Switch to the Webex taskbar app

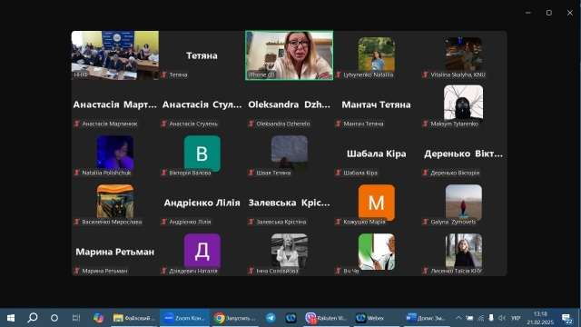pos(375,318)
